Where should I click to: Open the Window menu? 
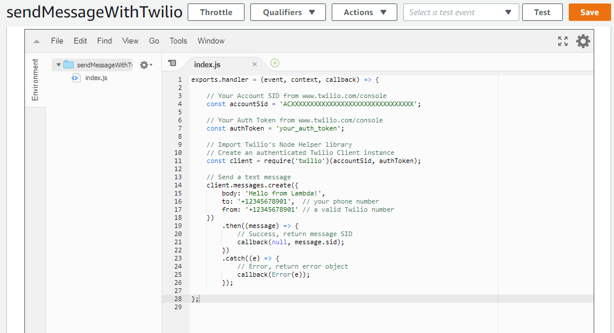pos(211,41)
